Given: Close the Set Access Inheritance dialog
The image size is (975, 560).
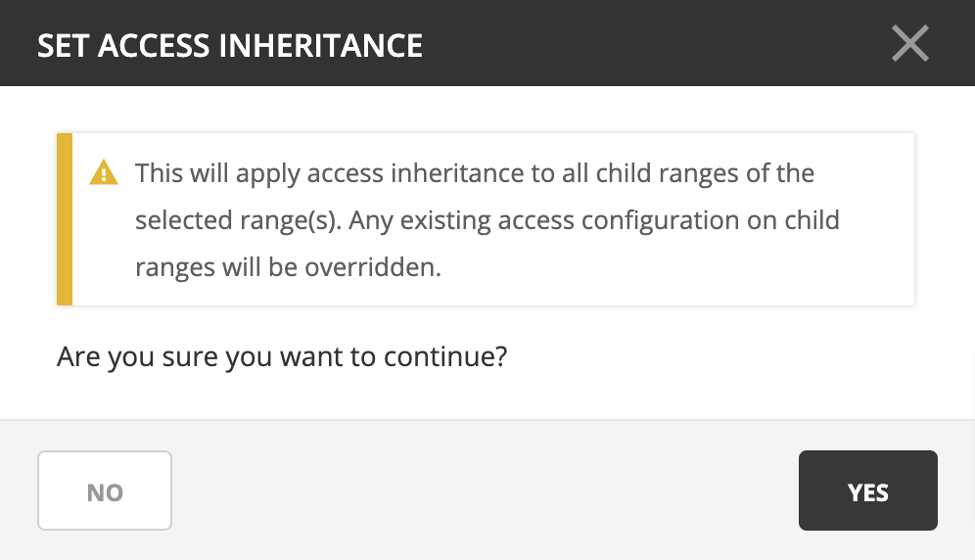Looking at the screenshot, I should pyautogui.click(x=909, y=44).
